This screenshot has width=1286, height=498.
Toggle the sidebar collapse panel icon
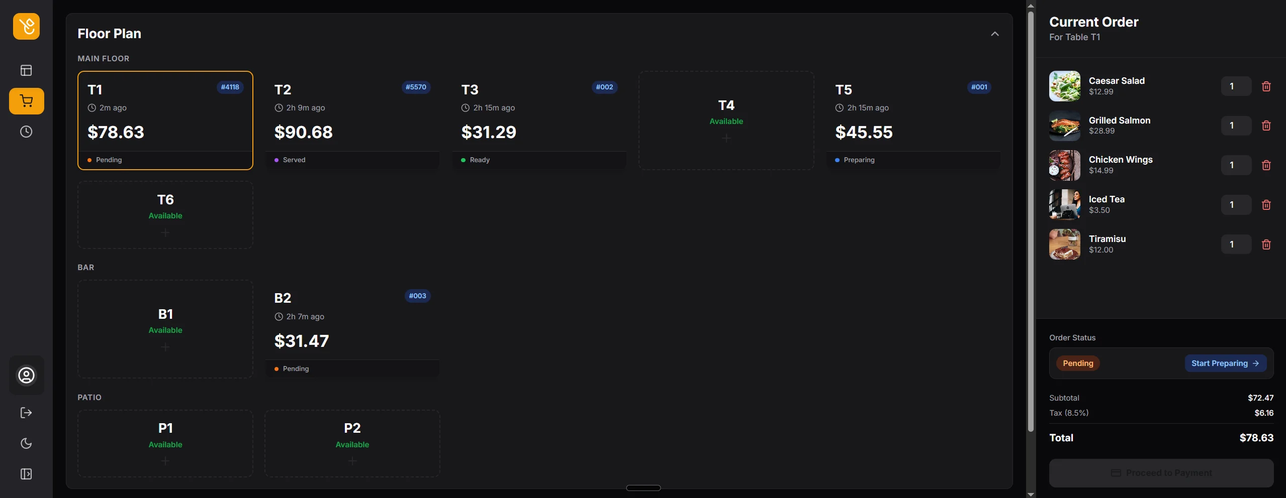pos(26,474)
